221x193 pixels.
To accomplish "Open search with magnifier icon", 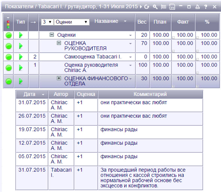I will tap(155, 7).
